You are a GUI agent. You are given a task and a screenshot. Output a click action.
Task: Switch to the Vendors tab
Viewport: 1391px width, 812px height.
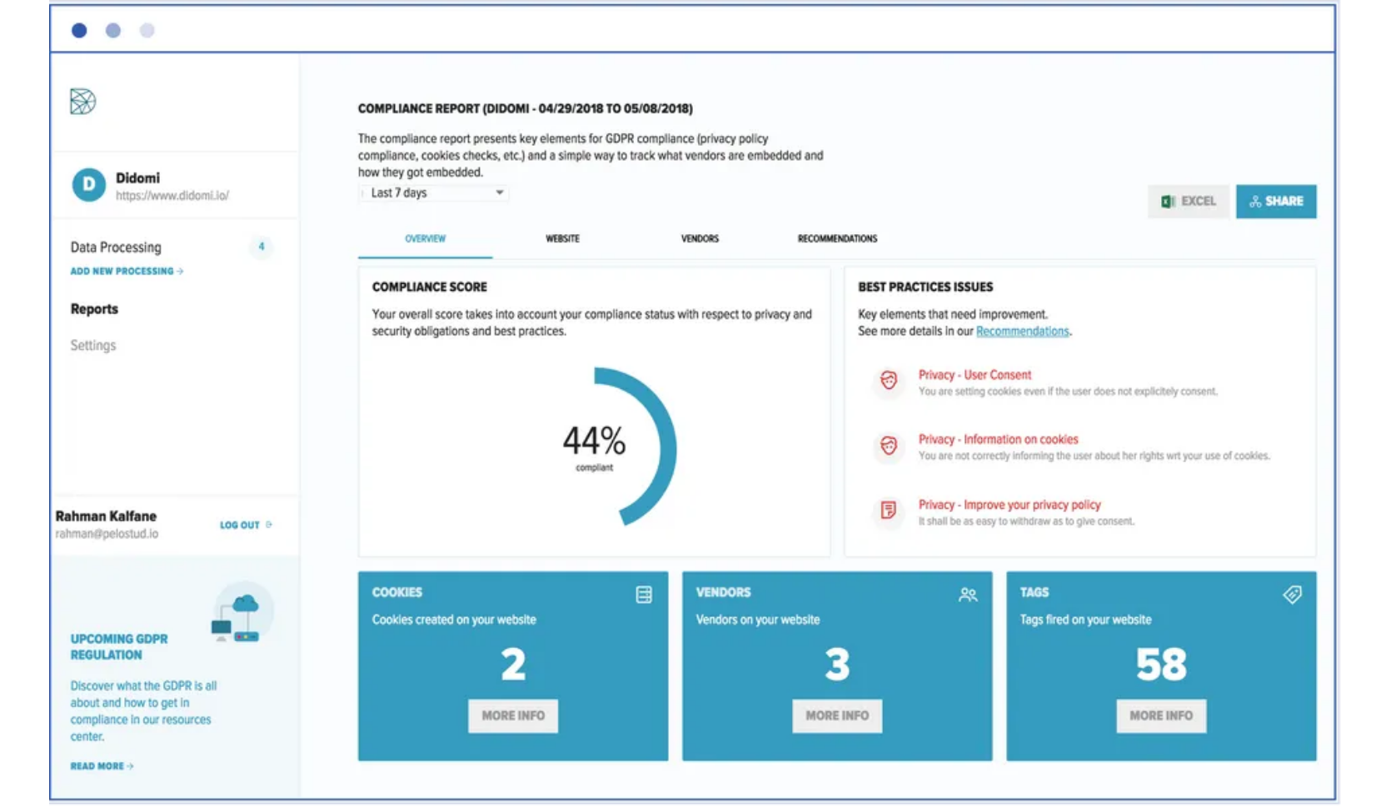pos(700,239)
